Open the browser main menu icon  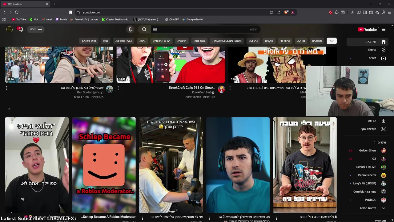(x=390, y=12)
